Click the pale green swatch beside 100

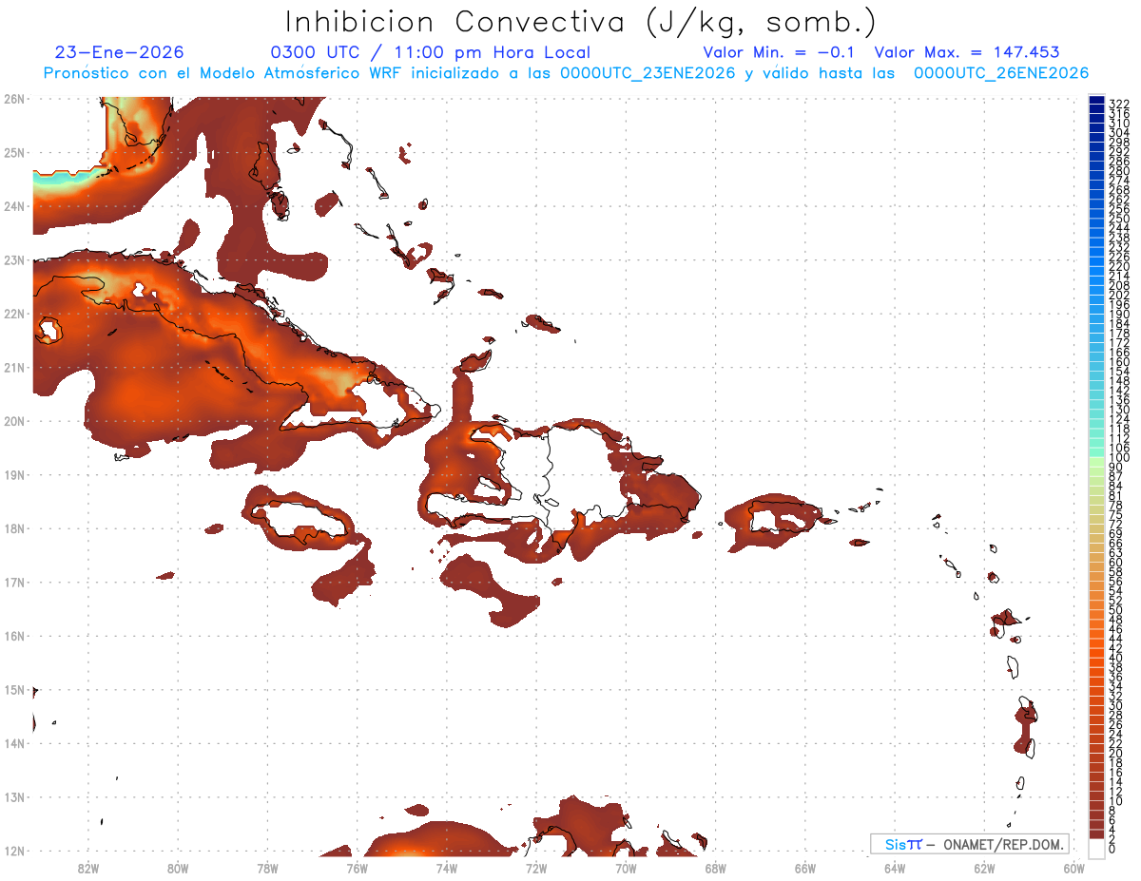1097,463
